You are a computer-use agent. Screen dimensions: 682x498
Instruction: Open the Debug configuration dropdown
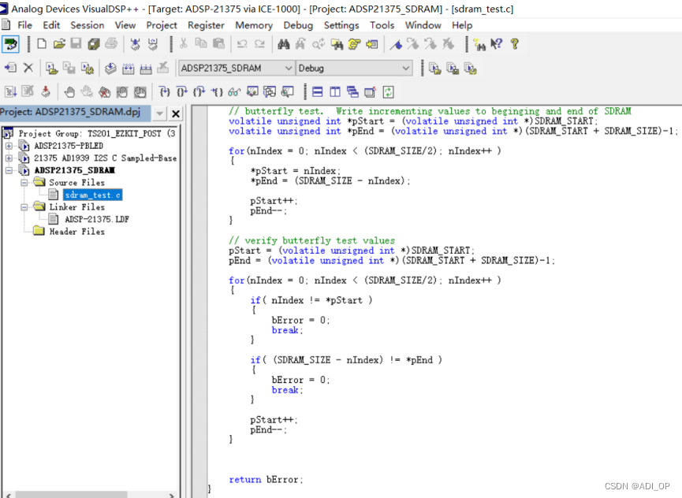[405, 68]
